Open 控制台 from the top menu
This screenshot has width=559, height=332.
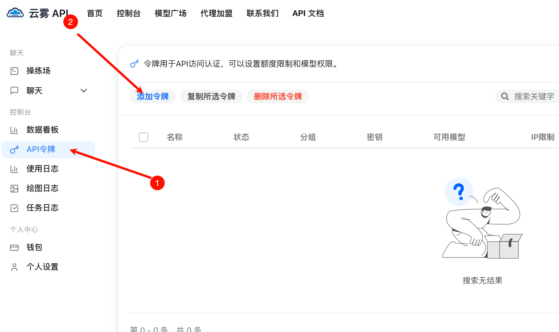[128, 13]
